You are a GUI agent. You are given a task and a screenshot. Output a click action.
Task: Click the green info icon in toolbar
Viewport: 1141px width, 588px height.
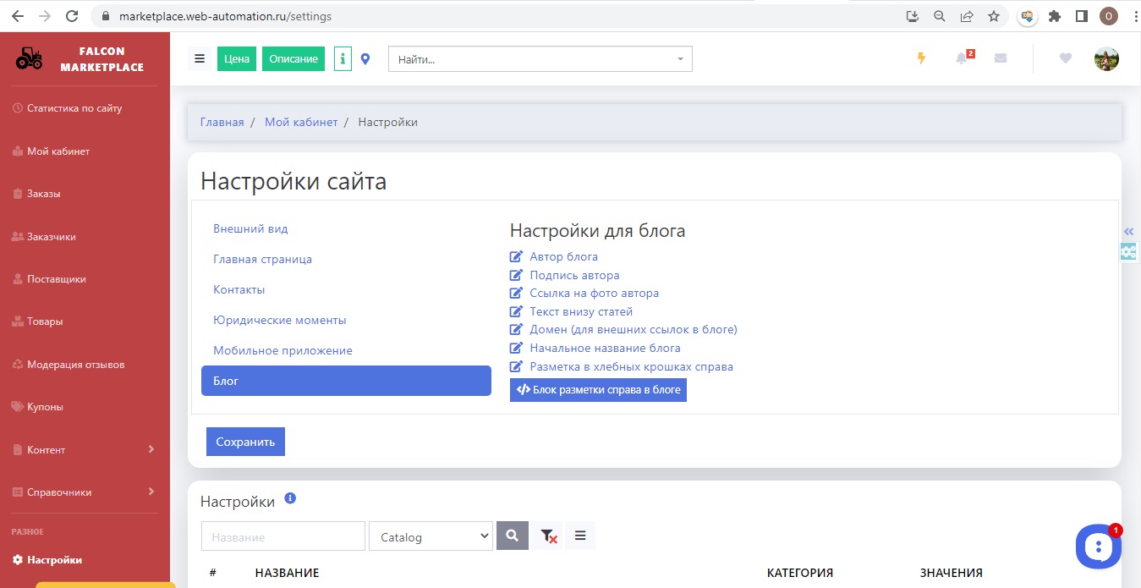point(343,59)
